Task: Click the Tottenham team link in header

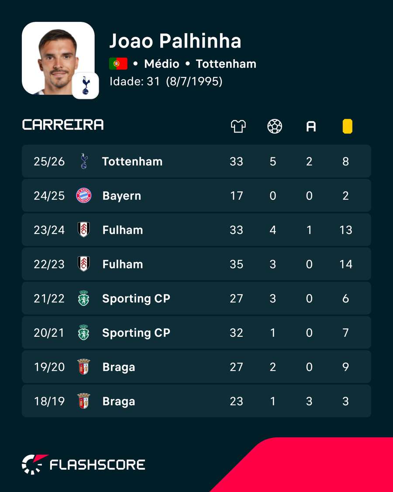Action: click(x=226, y=64)
